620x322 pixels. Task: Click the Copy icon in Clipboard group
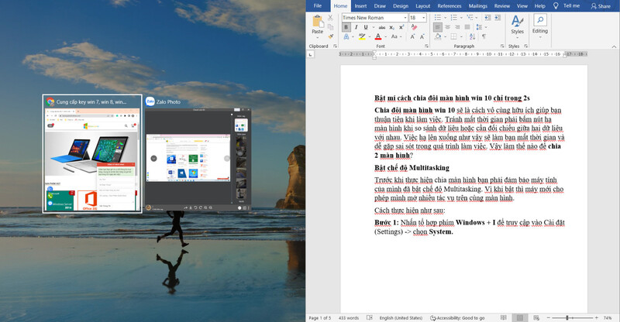point(330,27)
